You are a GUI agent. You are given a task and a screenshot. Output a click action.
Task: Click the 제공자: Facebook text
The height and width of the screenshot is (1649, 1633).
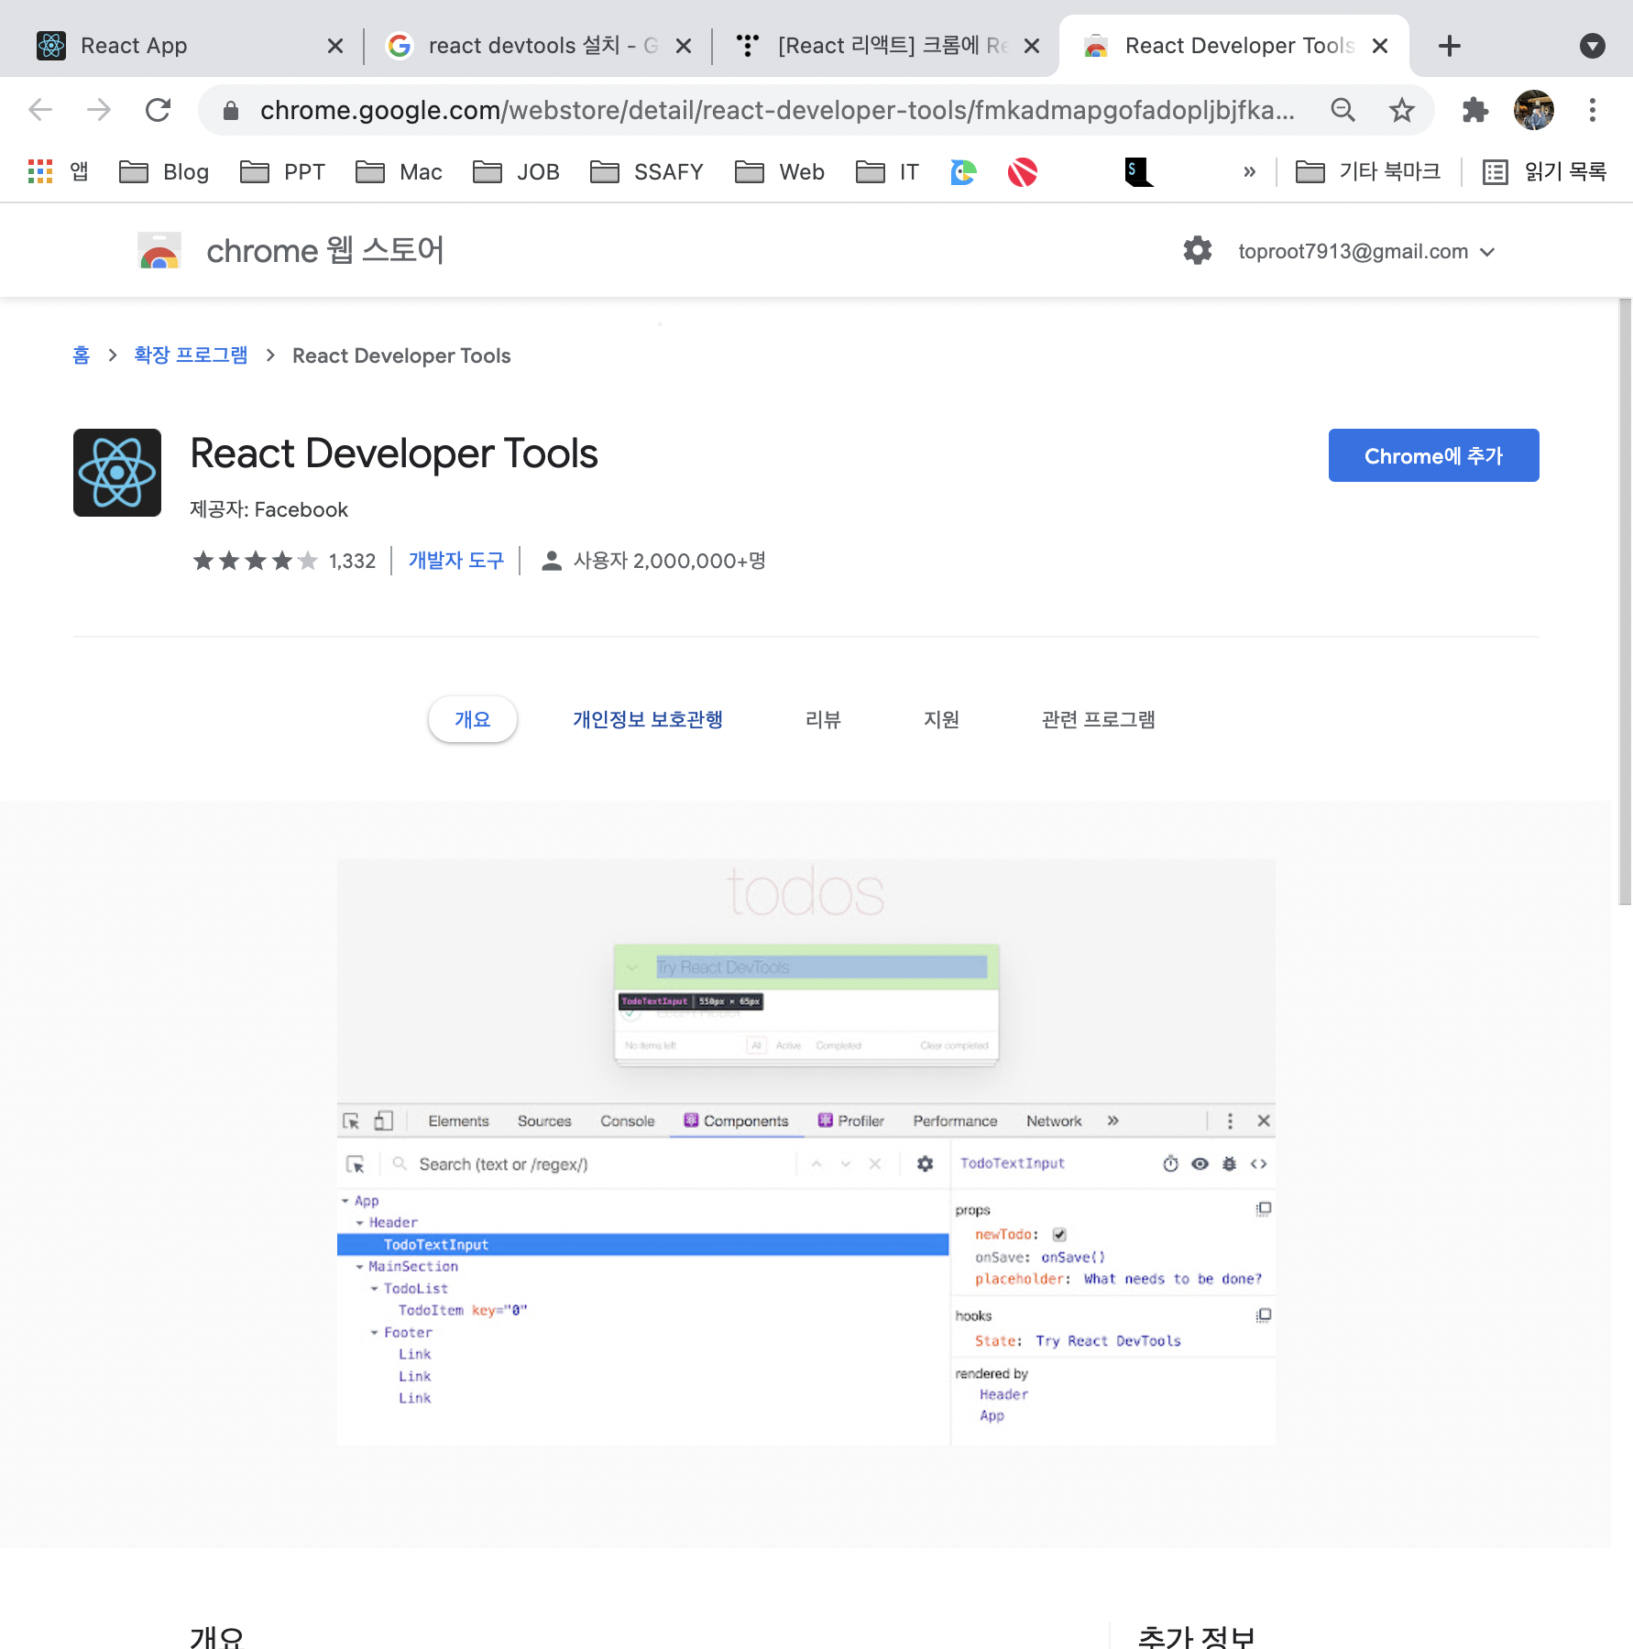point(269,509)
